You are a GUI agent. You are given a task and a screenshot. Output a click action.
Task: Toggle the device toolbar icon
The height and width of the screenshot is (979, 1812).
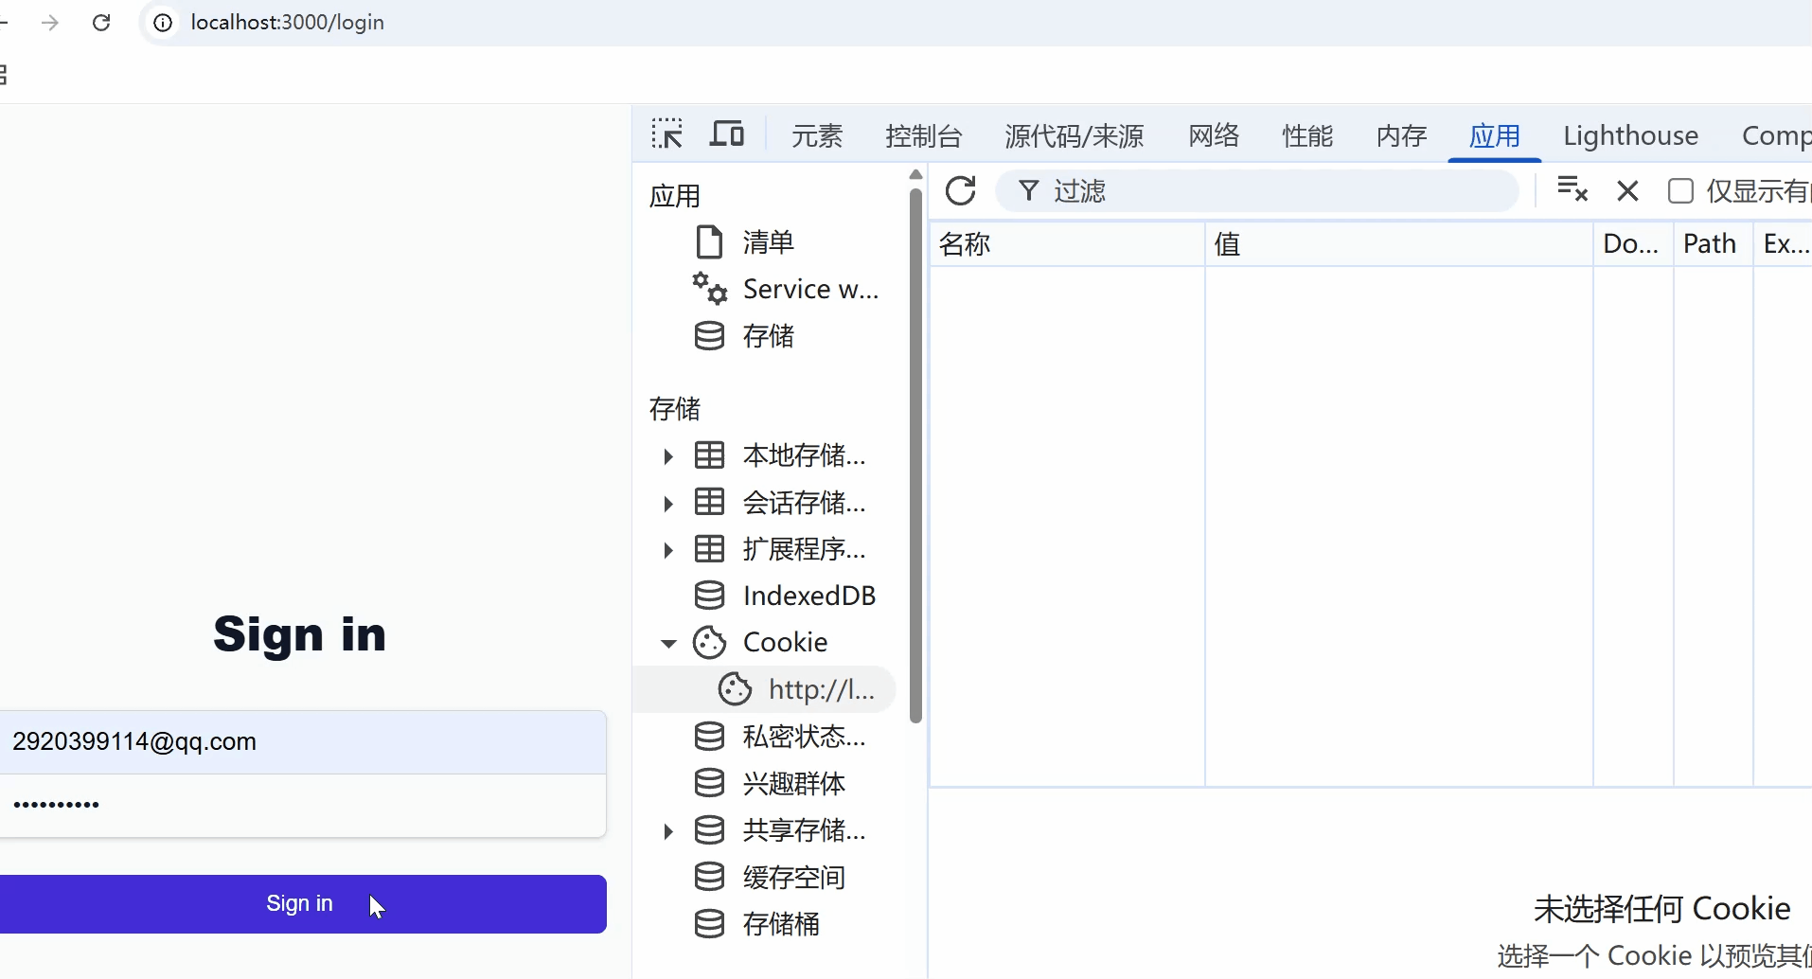[x=727, y=133]
